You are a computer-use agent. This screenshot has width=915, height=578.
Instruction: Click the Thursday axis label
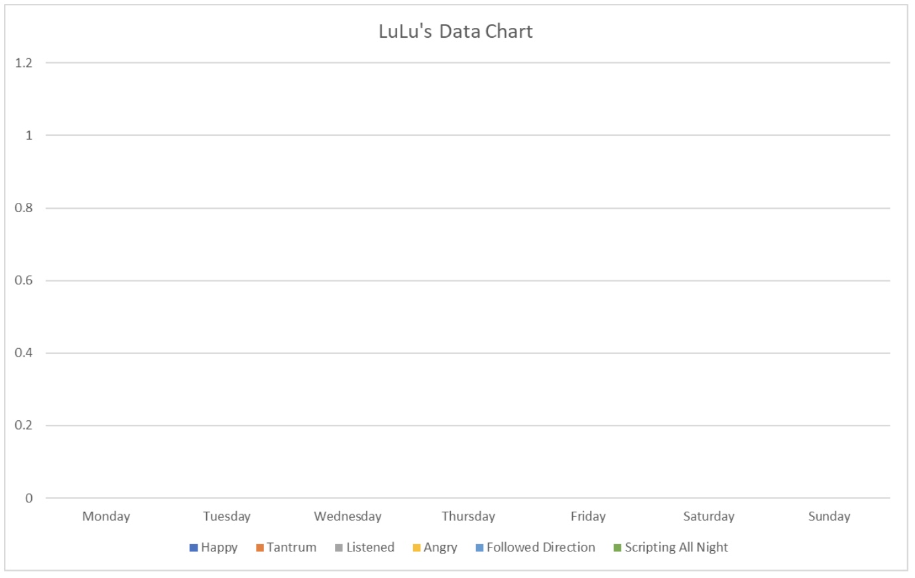tap(468, 516)
